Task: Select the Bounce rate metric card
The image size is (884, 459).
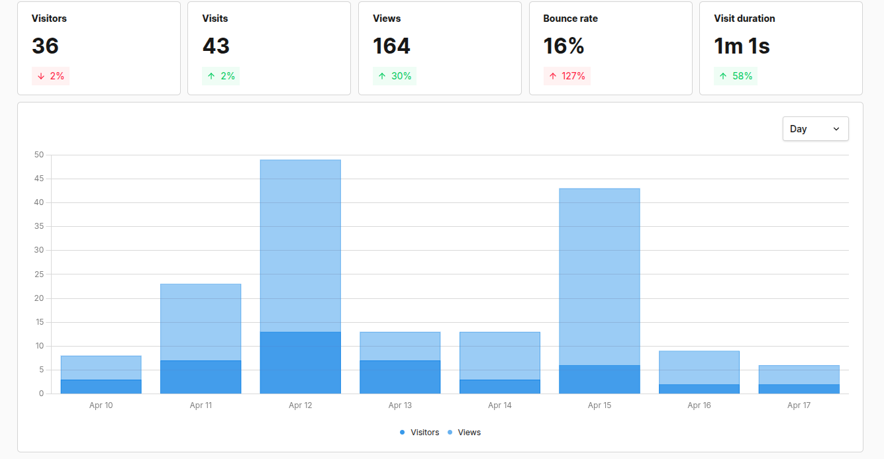Action: point(610,48)
